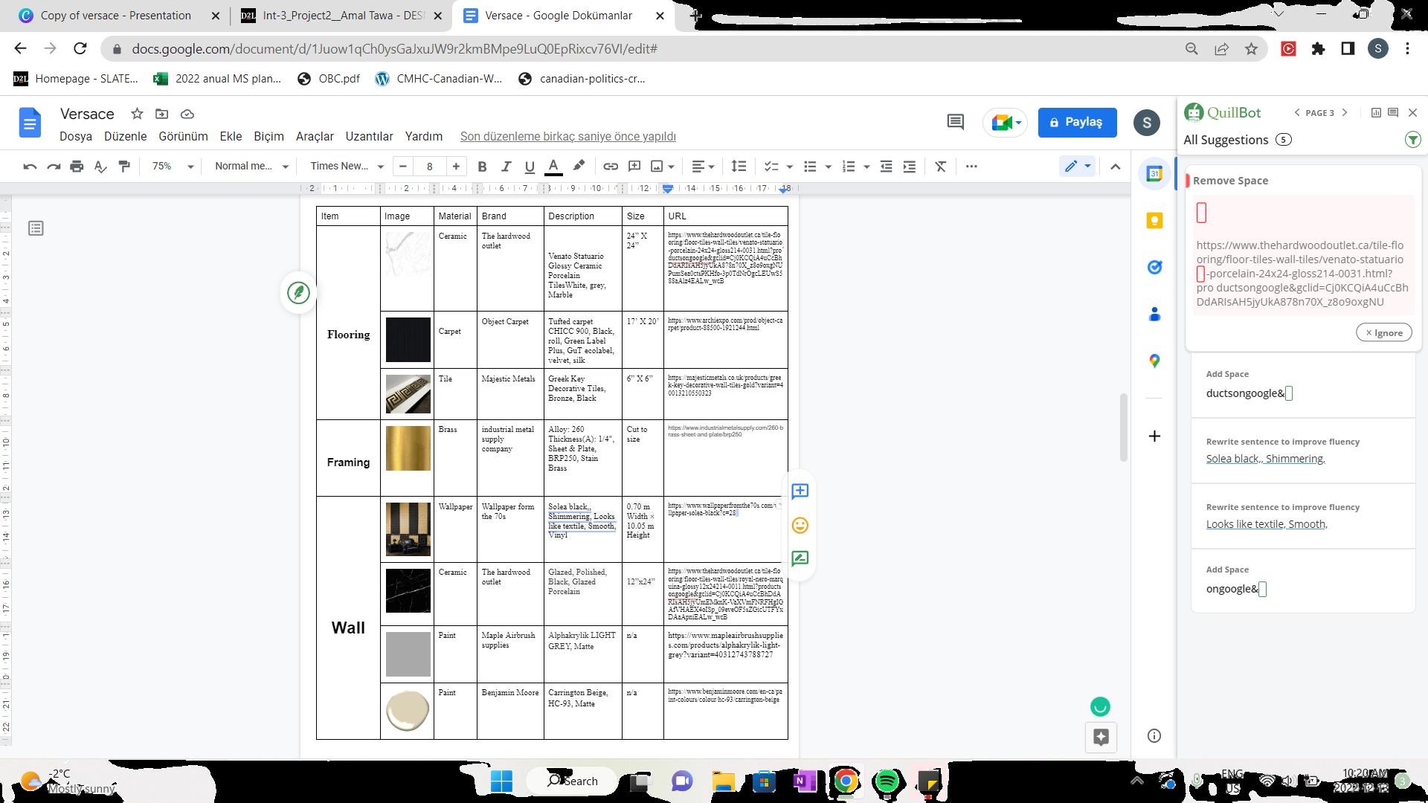This screenshot has height=803, width=1428.
Task: Switch to Copy of versace Presentation tab
Action: (115, 16)
